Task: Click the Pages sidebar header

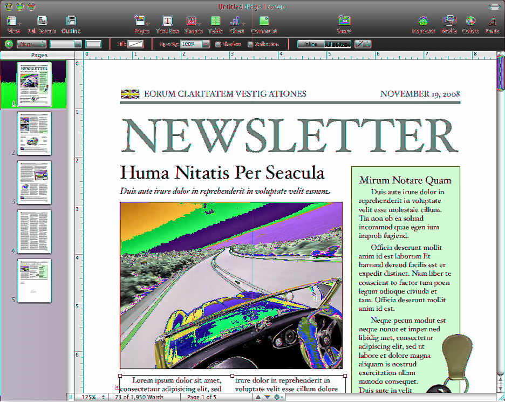Action: coord(39,55)
